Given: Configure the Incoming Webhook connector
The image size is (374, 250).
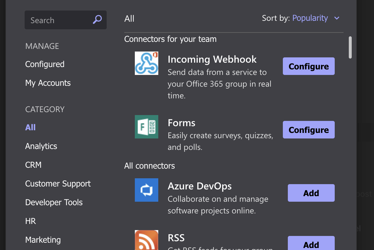Looking at the screenshot, I should coord(308,66).
